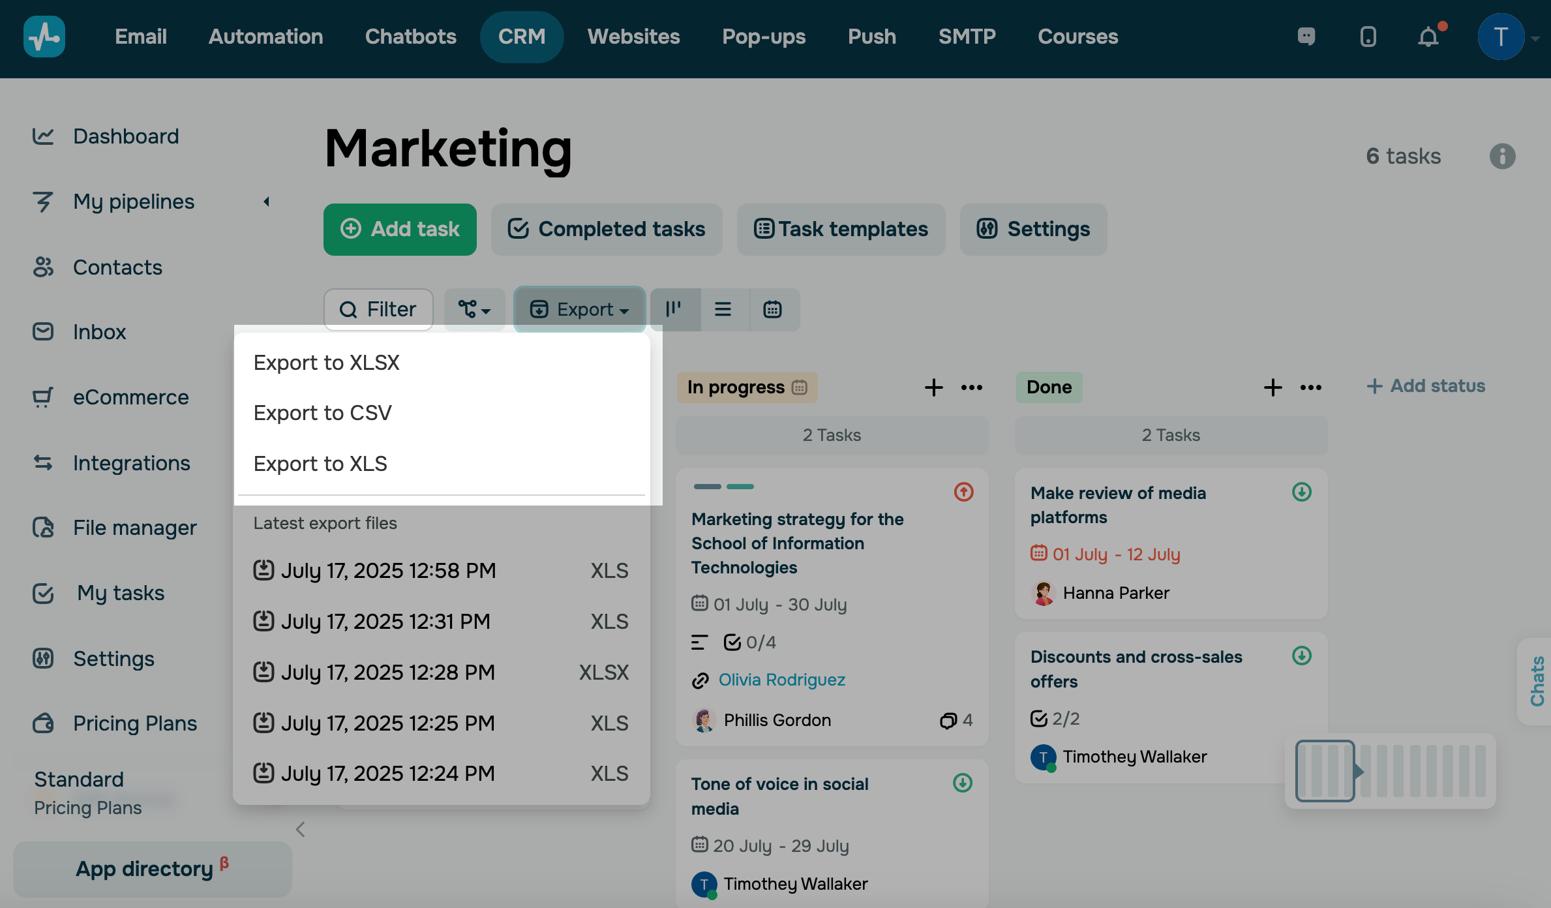Switch to list view icon
Image resolution: width=1551 pixels, height=908 pixels.
point(723,309)
